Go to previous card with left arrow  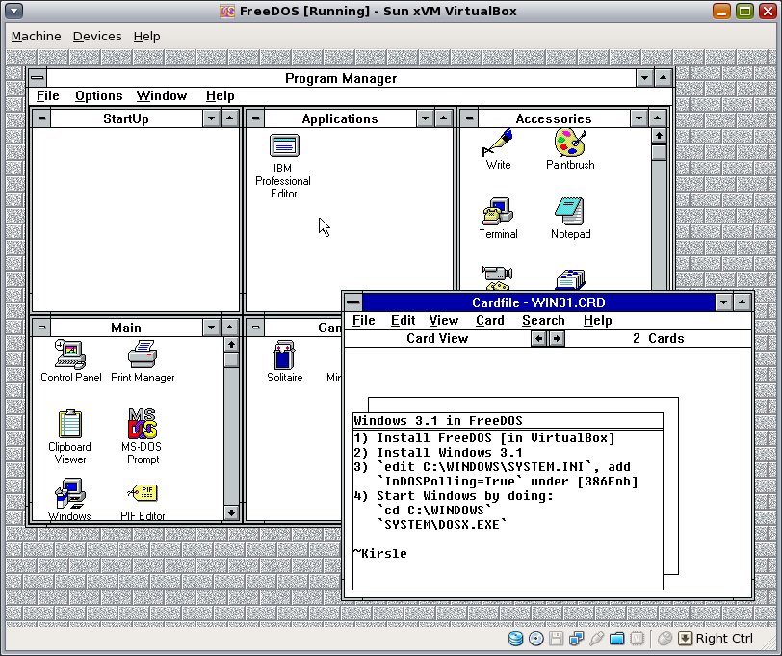point(538,339)
